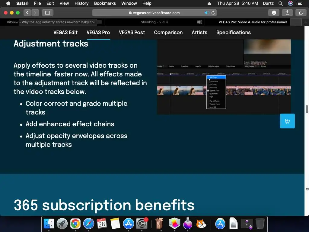Open Notes from the Dock
This screenshot has width=309, height=232.
pyautogui.click(x=115, y=224)
